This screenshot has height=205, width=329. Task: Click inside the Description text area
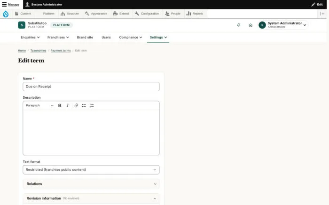pyautogui.click(x=91, y=132)
